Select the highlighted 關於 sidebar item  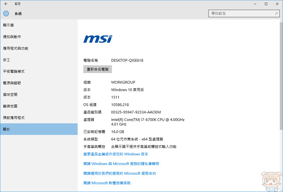pos(39,129)
